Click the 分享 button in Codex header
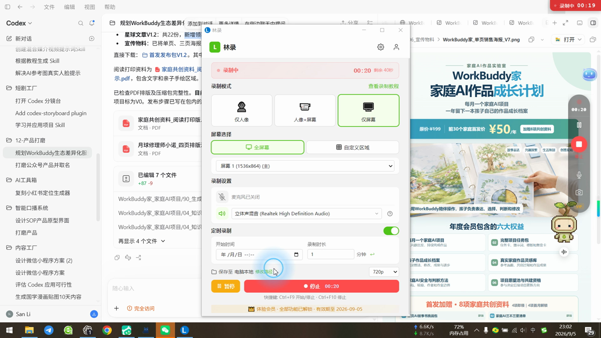The height and width of the screenshot is (338, 601). point(350,23)
